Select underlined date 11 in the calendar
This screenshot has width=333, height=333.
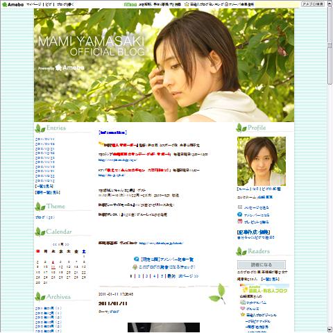click(x=53, y=267)
